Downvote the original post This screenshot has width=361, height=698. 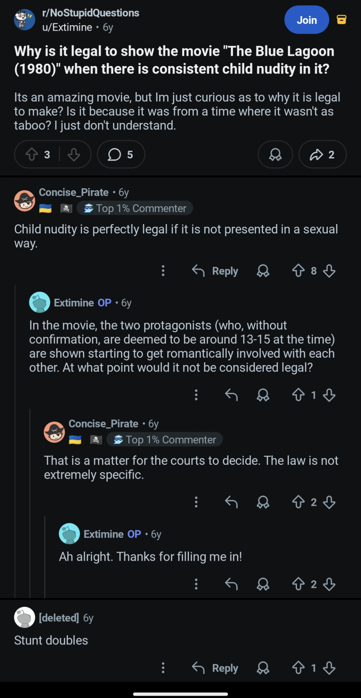click(x=74, y=154)
